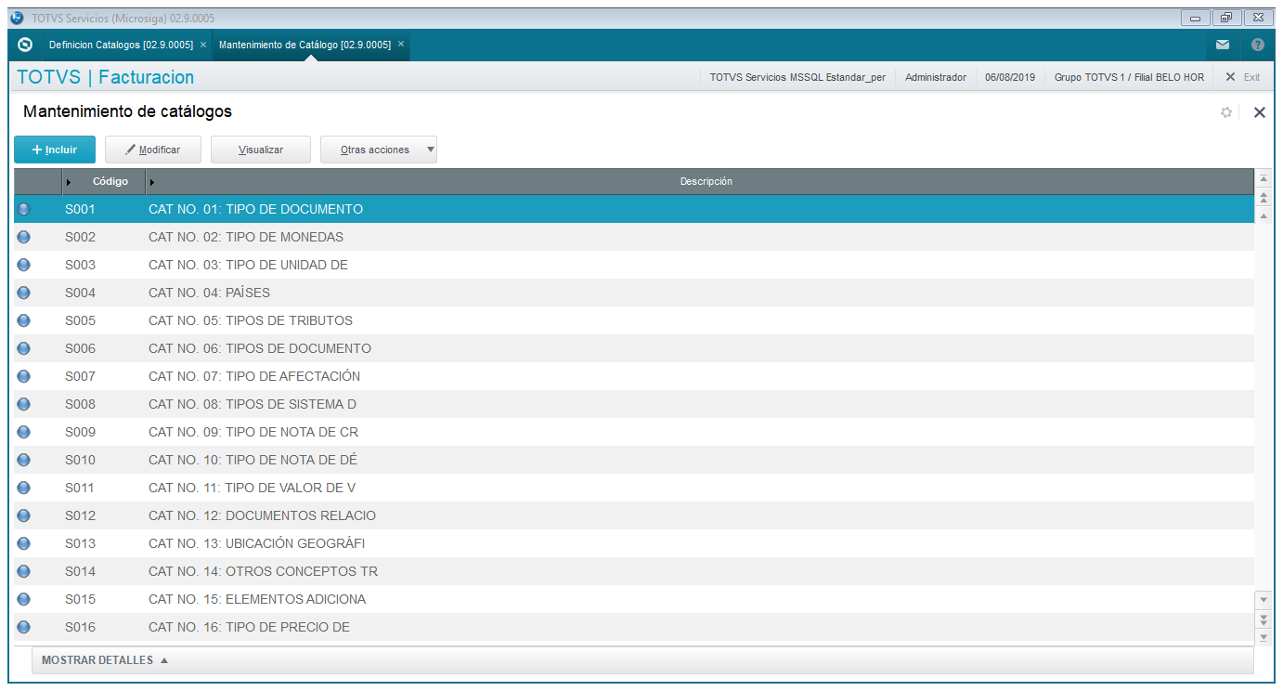Jump to the first record with top arrow
Image resolution: width=1283 pixels, height=691 pixels.
pos(1263,178)
